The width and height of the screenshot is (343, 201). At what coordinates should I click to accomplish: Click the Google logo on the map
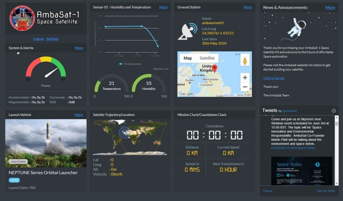(x=186, y=94)
